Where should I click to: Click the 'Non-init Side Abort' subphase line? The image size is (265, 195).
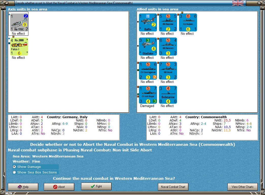[x=80, y=150]
